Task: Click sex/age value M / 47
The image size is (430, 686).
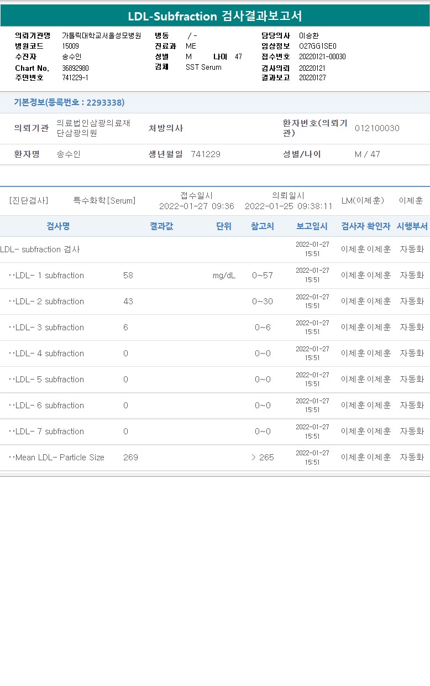Action: coord(368,154)
